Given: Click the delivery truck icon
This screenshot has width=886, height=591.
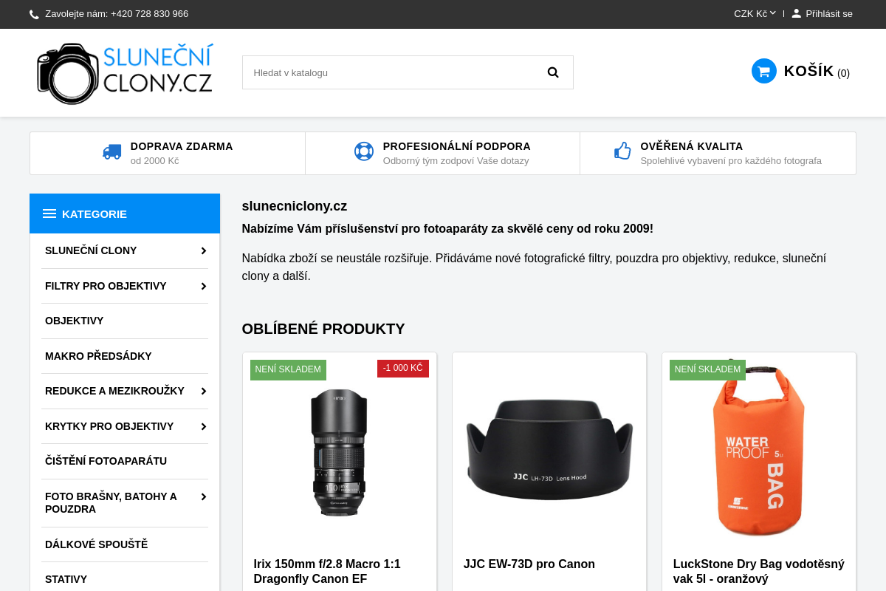Looking at the screenshot, I should (x=112, y=151).
